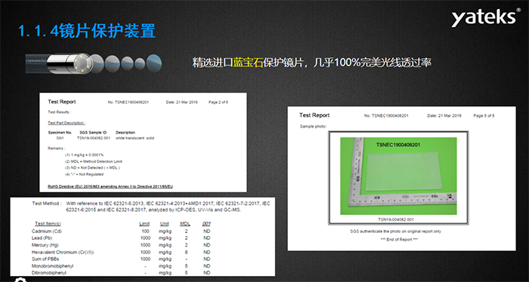529x282 pixels.
Task: Click the 'Unit' column header
Action: point(164,224)
